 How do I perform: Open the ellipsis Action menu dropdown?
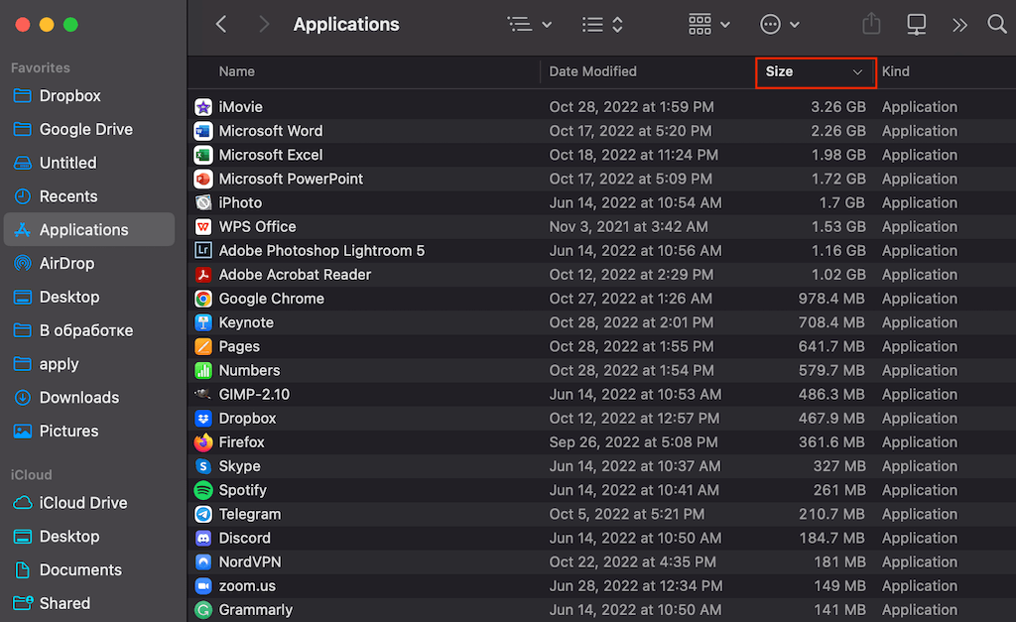point(780,25)
